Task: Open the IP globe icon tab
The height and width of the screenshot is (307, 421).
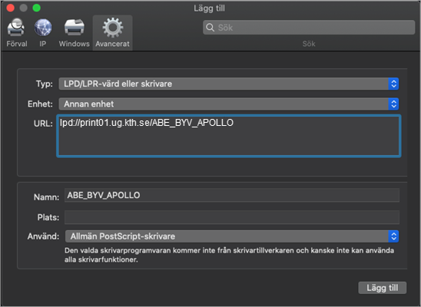Action: pyautogui.click(x=43, y=28)
